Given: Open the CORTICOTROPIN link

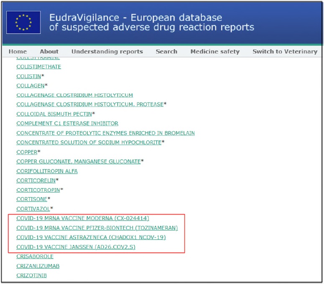Looking at the screenshot, I should 38,190.
